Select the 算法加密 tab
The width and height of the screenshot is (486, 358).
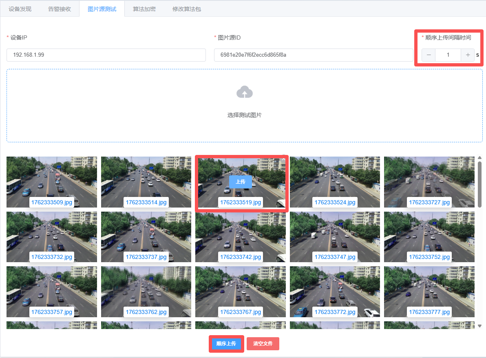pyautogui.click(x=144, y=9)
